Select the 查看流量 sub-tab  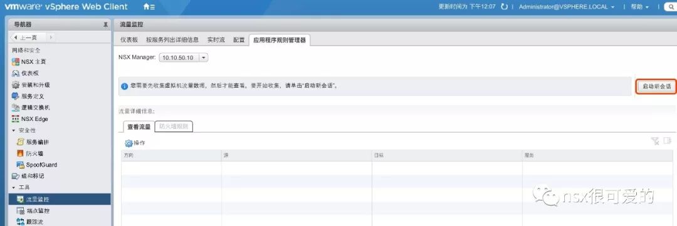click(x=139, y=127)
